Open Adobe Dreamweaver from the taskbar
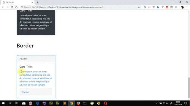 coord(58,103)
